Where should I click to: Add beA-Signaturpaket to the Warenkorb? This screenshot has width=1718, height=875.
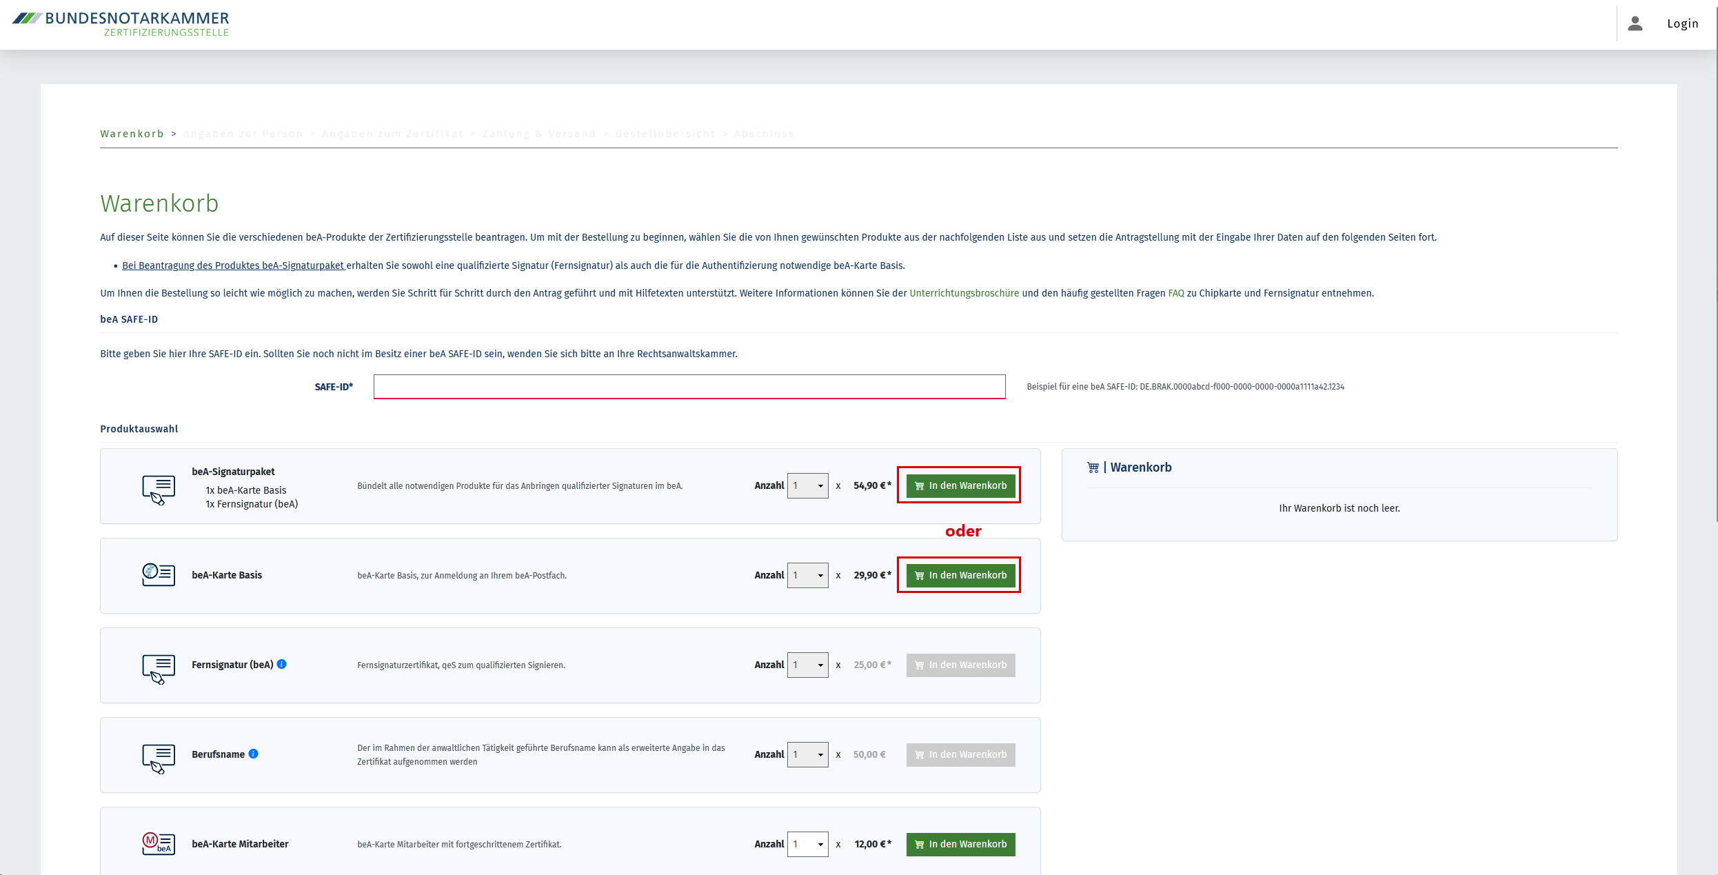coord(960,485)
